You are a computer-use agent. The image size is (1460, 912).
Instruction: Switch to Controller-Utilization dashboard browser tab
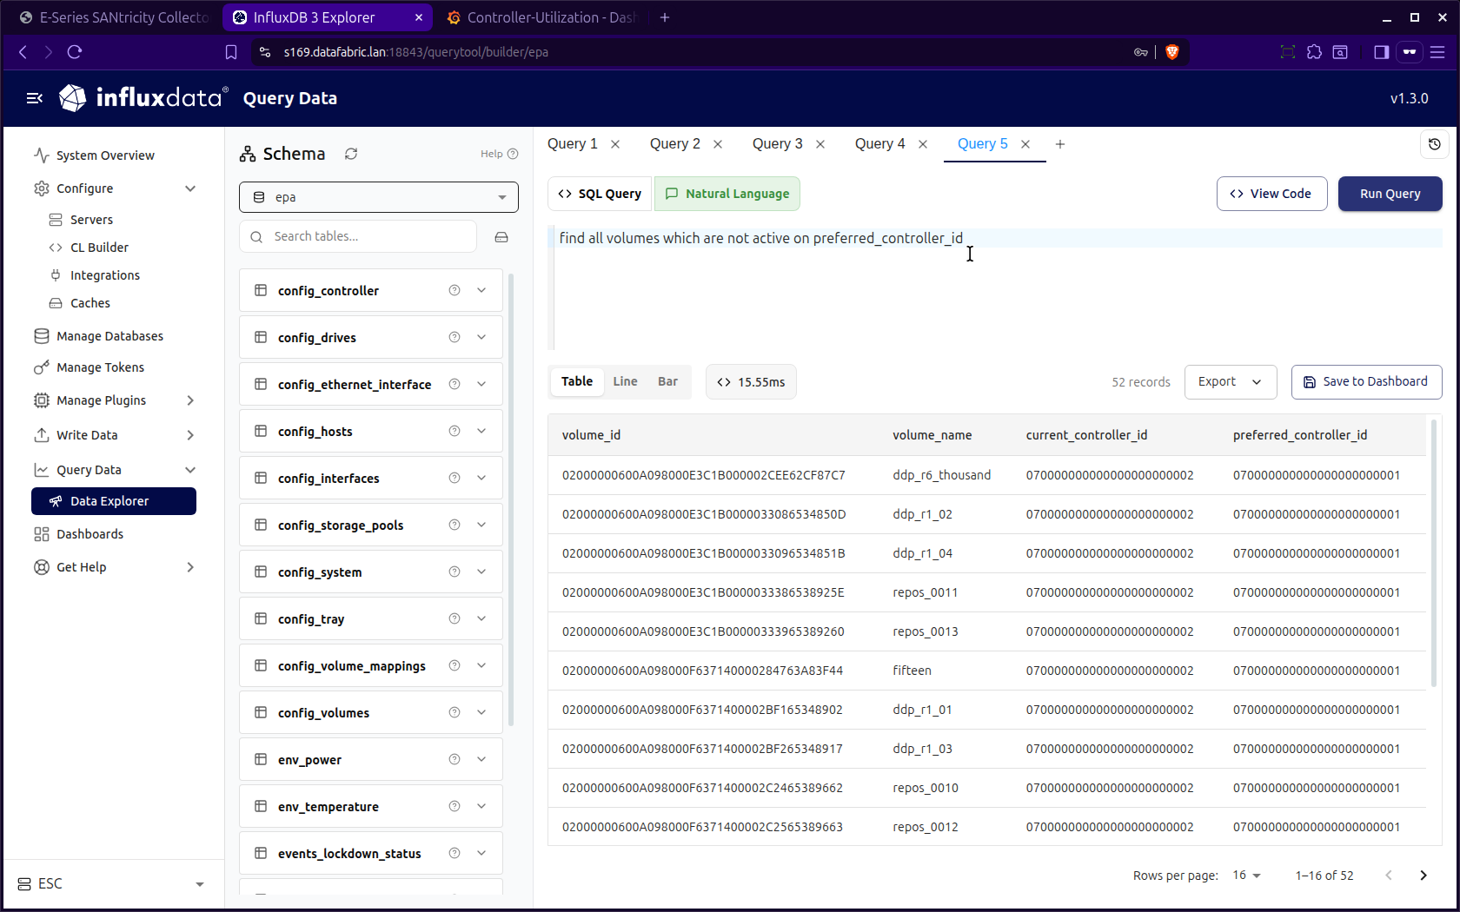(541, 17)
